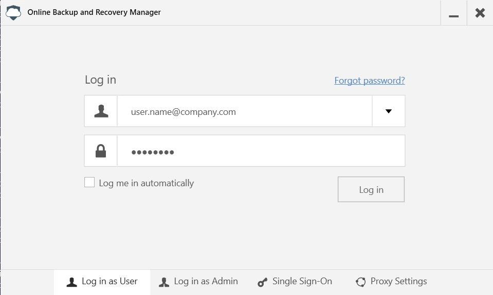Open the Single Sign-On tab
Image resolution: width=493 pixels, height=295 pixels.
click(295, 282)
